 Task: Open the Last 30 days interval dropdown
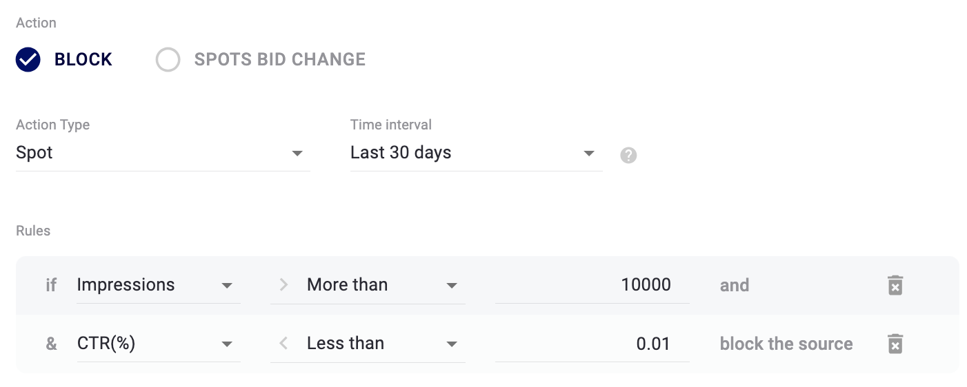pos(476,153)
